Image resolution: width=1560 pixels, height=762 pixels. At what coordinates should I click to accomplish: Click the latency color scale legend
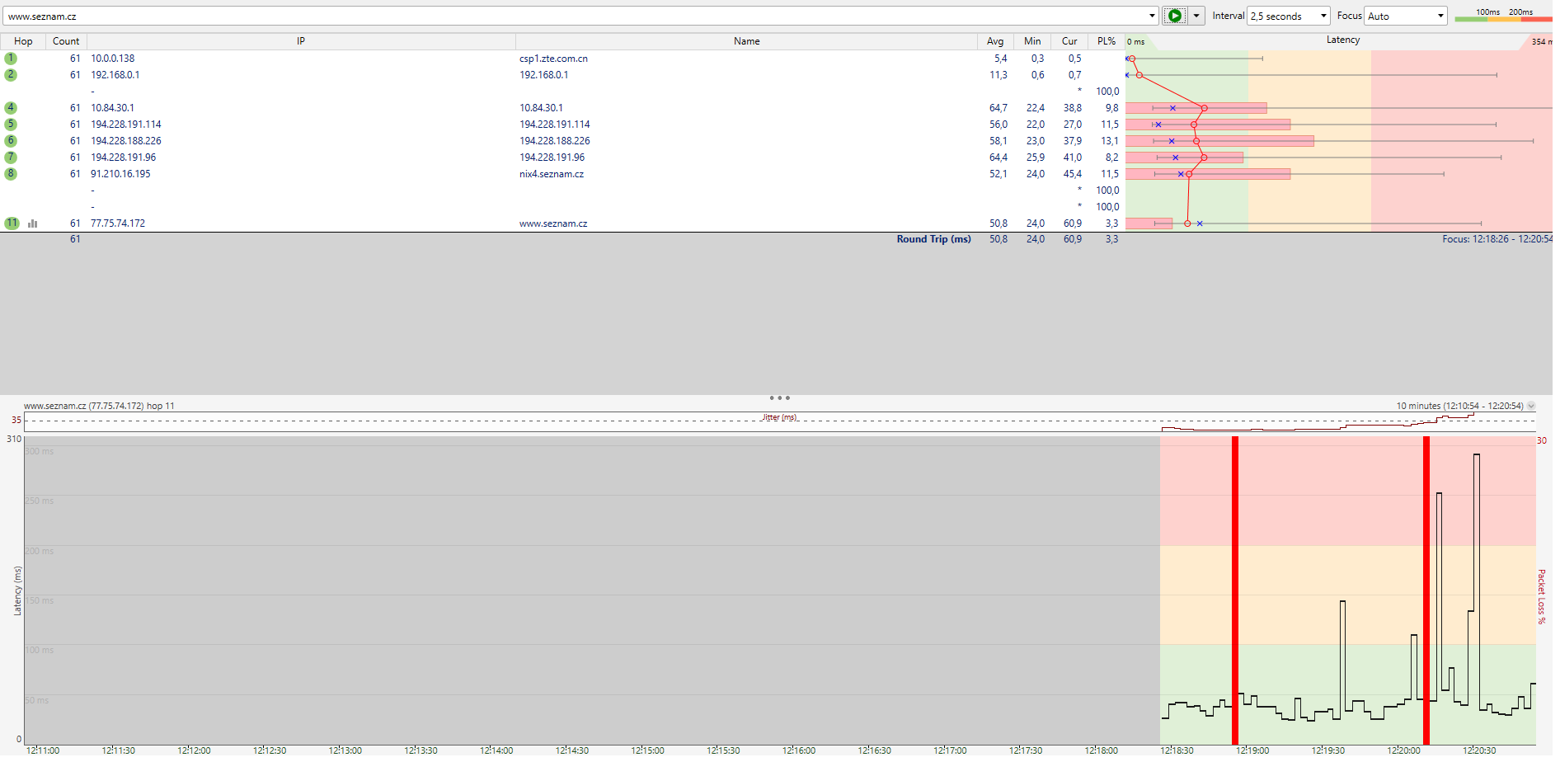[x=1502, y=15]
